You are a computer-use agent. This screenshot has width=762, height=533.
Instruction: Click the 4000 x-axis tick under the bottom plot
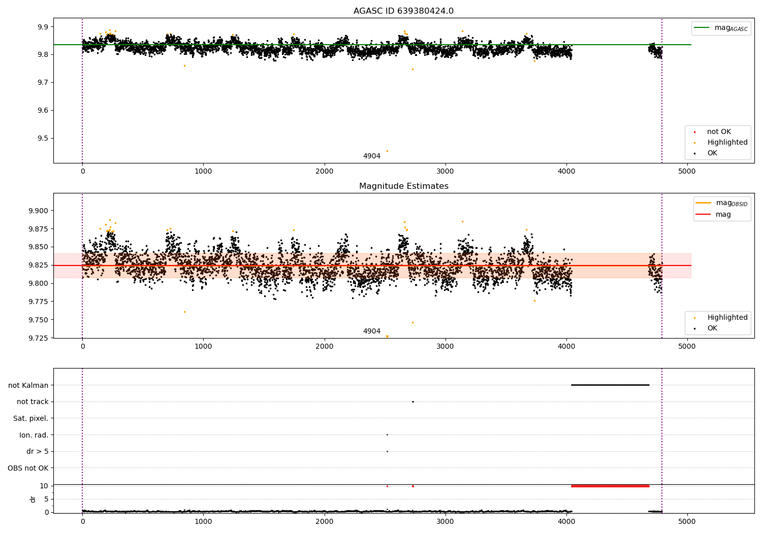click(566, 521)
